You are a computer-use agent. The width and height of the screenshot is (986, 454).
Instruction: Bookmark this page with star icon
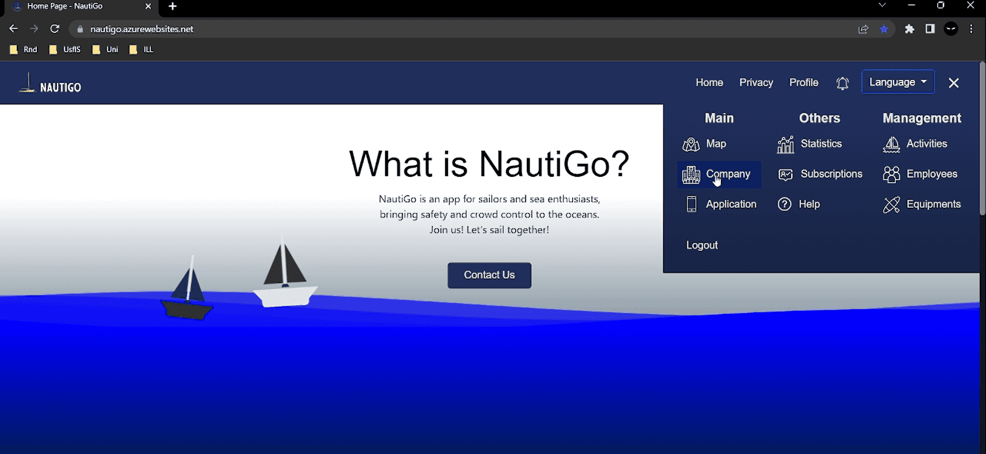tap(884, 29)
